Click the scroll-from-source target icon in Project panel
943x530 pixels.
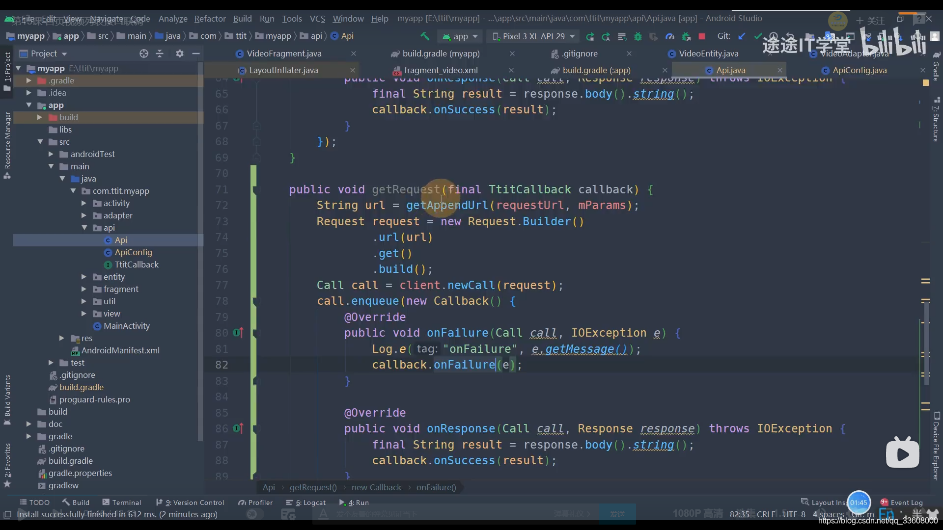click(x=143, y=53)
